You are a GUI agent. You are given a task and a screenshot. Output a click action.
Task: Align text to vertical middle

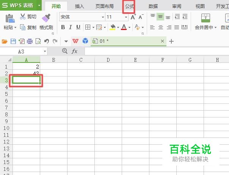160,17
